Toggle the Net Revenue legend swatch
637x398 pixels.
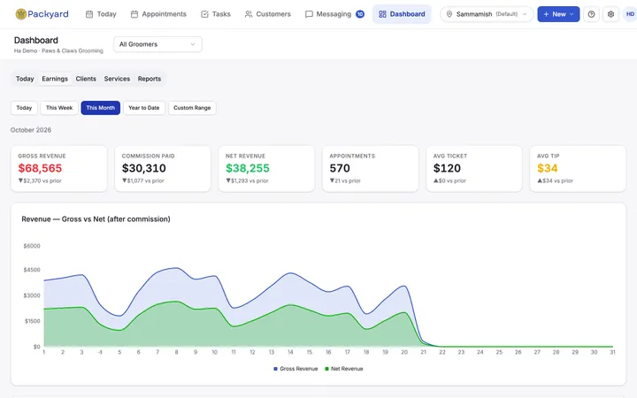326,369
